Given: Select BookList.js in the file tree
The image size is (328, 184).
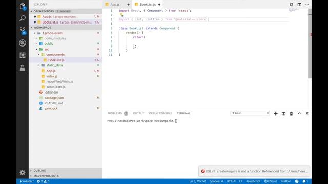Looking at the screenshot, I should (x=66, y=60).
